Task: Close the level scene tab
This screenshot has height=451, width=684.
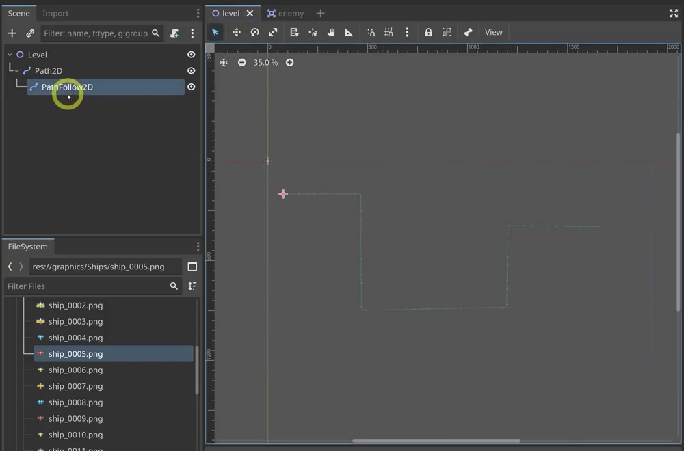Action: point(250,14)
